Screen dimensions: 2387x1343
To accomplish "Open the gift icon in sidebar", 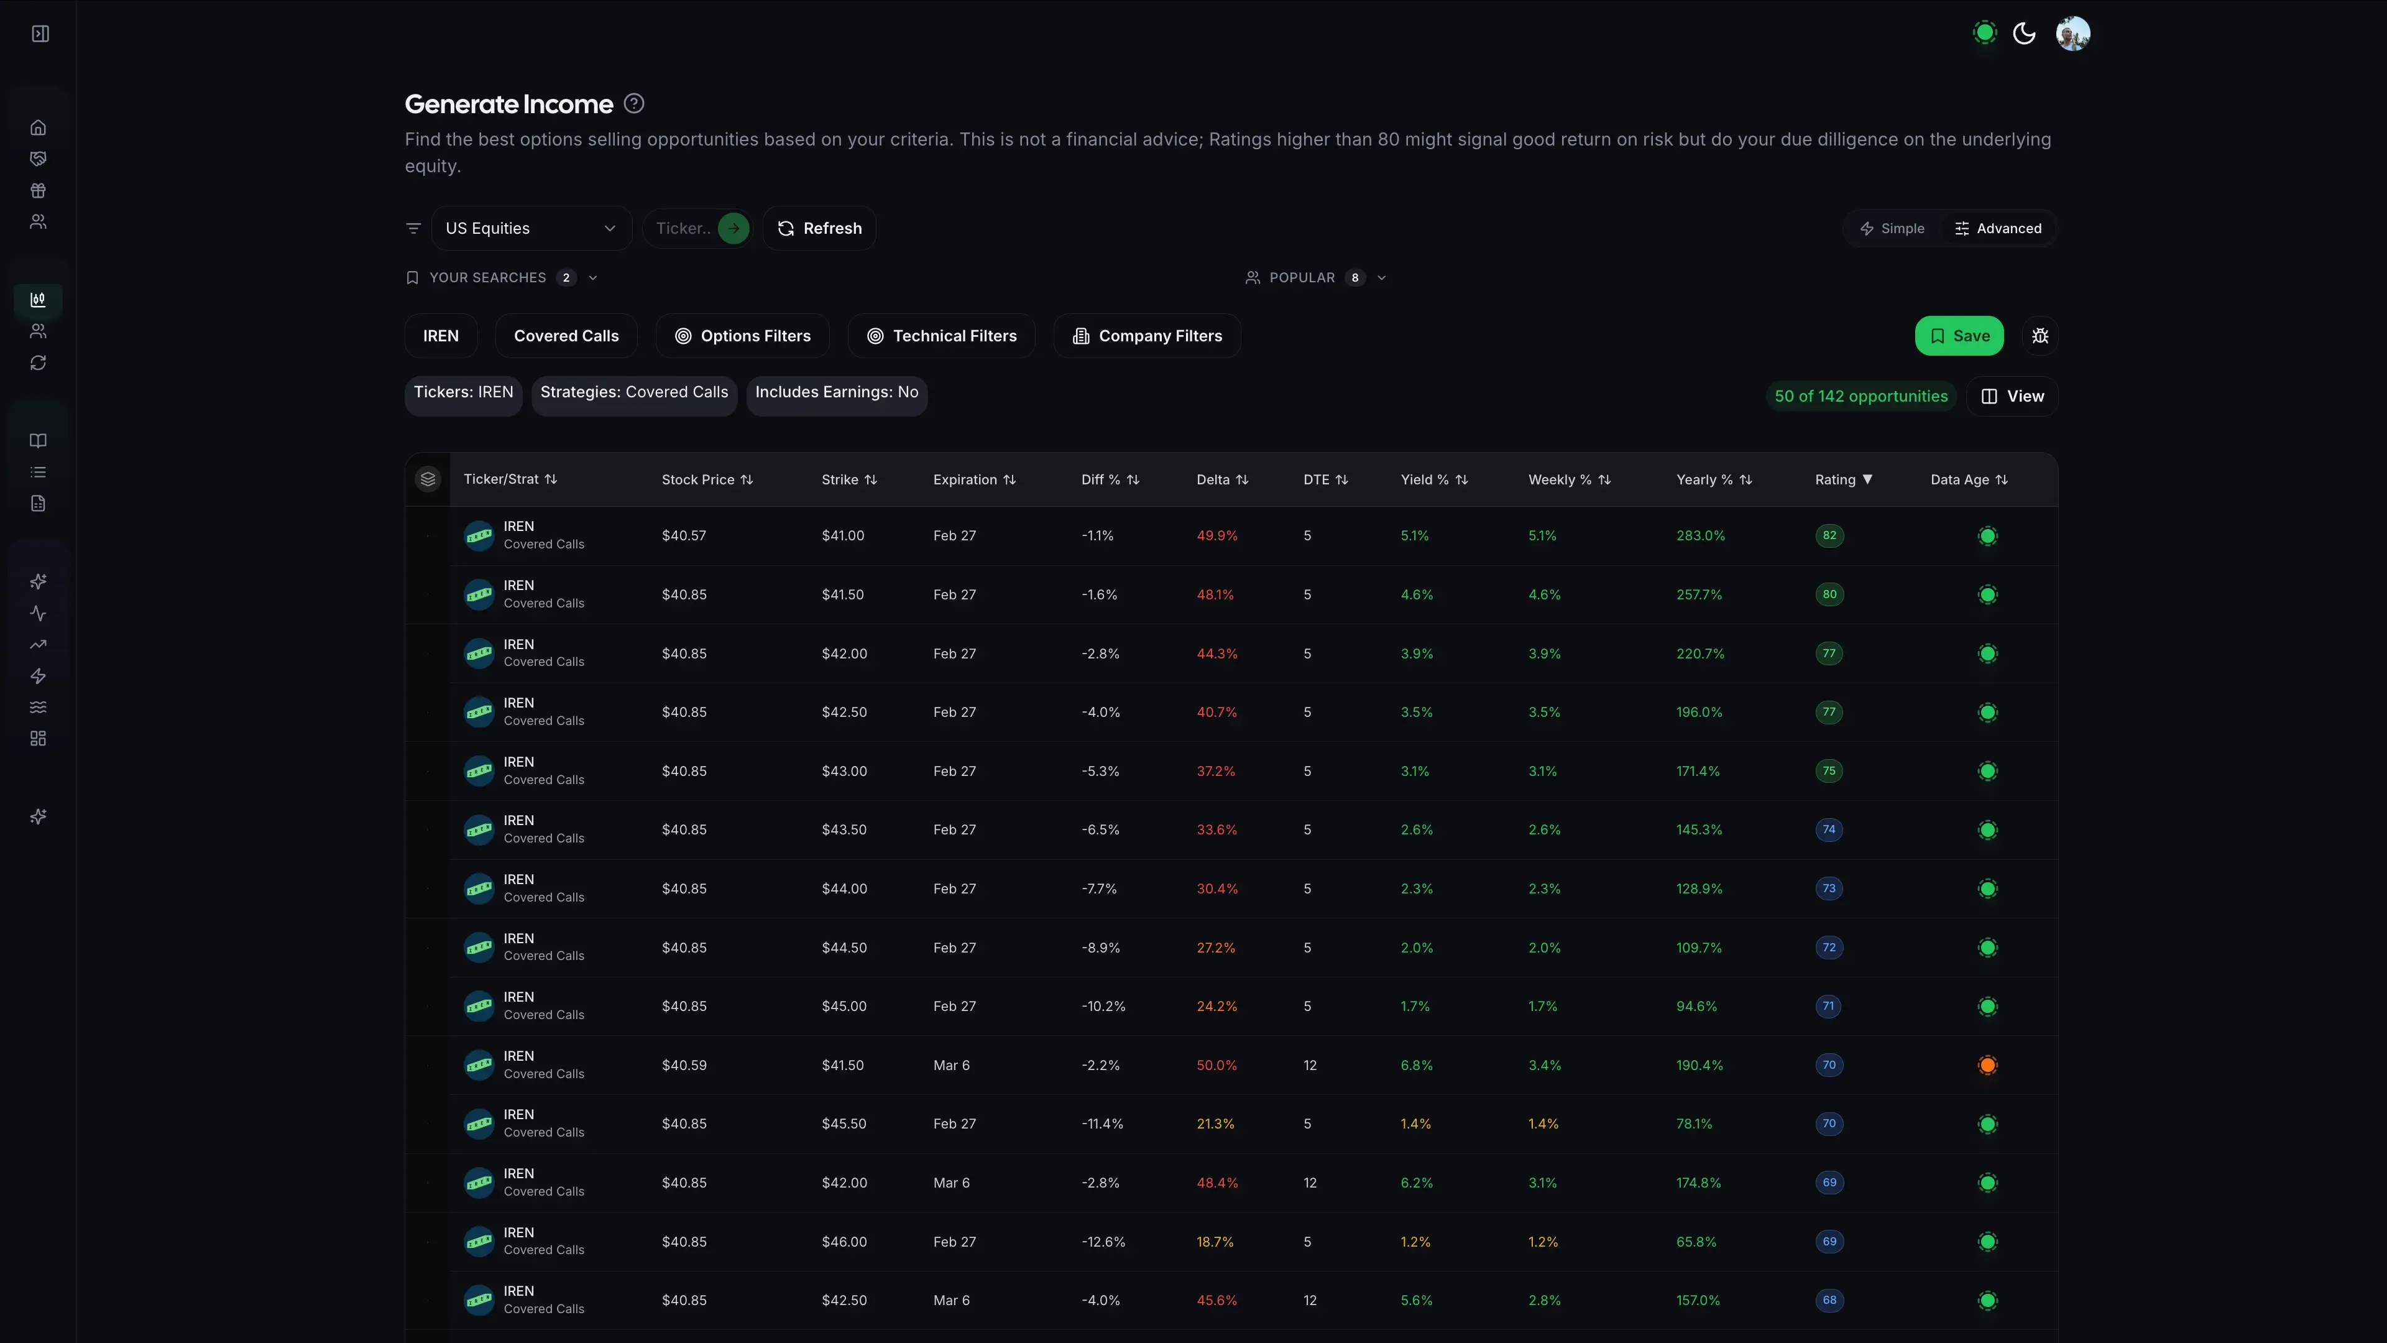I will pyautogui.click(x=38, y=191).
